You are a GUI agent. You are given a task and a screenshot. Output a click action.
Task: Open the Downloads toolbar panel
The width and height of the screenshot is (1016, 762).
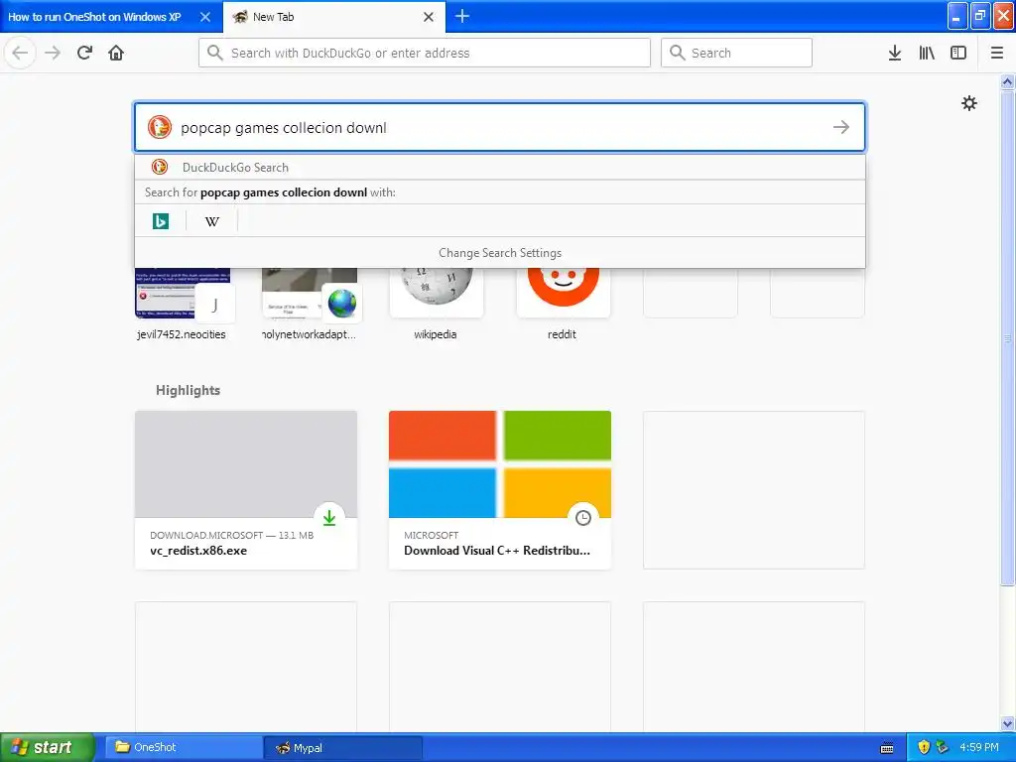coord(894,54)
